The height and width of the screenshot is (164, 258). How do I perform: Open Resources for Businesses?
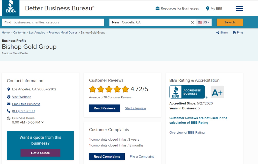pos(180,8)
